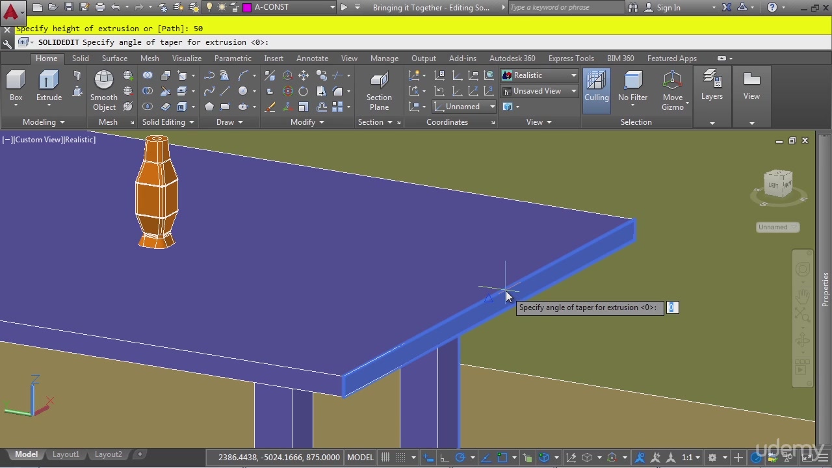
Task: Toggle Ortho mode in status bar
Action: (x=445, y=457)
